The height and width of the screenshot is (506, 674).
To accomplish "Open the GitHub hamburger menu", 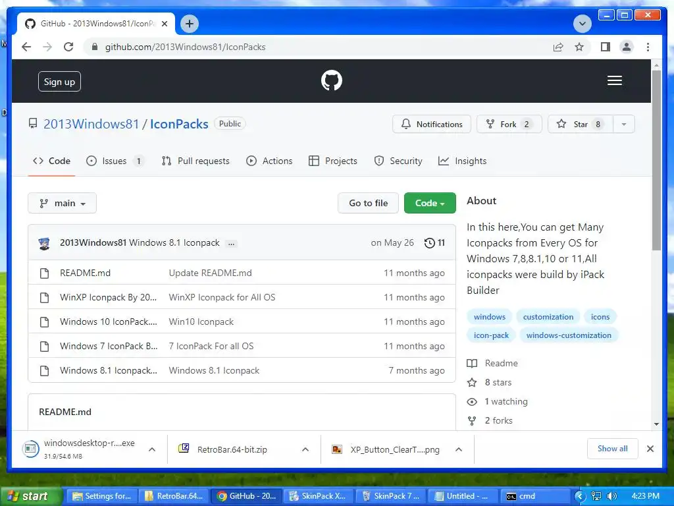I will click(615, 80).
